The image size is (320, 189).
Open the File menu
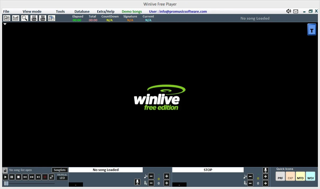click(6, 11)
